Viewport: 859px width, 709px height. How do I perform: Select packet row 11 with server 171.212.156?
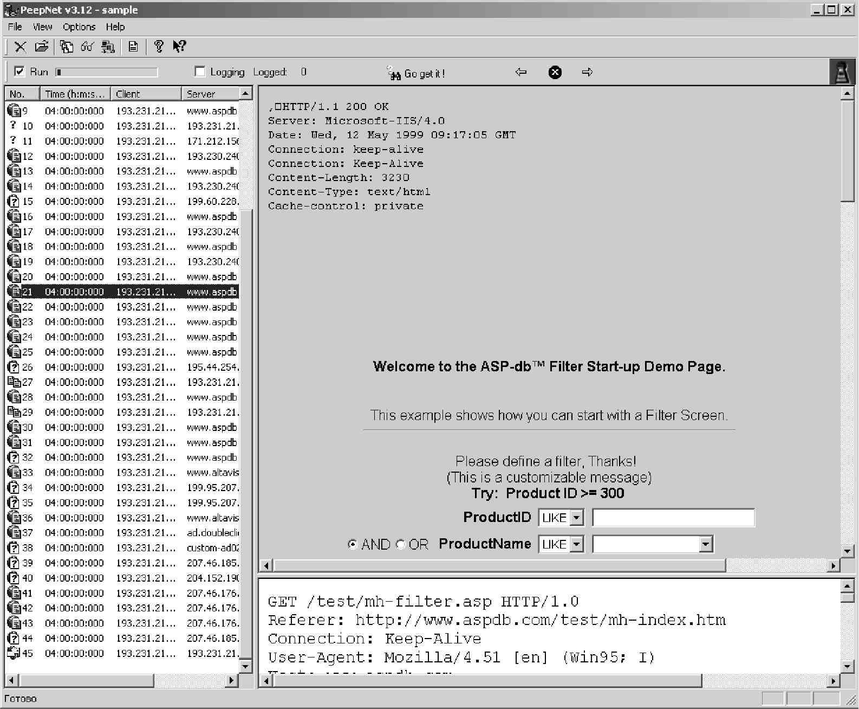122,141
